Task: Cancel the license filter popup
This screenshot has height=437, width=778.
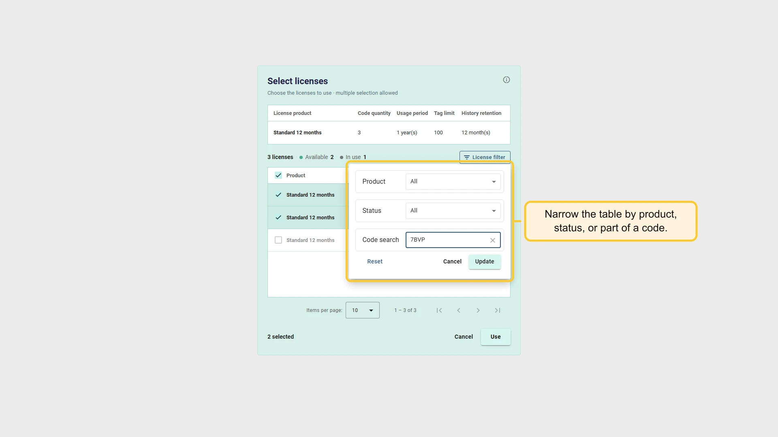Action: tap(452, 261)
